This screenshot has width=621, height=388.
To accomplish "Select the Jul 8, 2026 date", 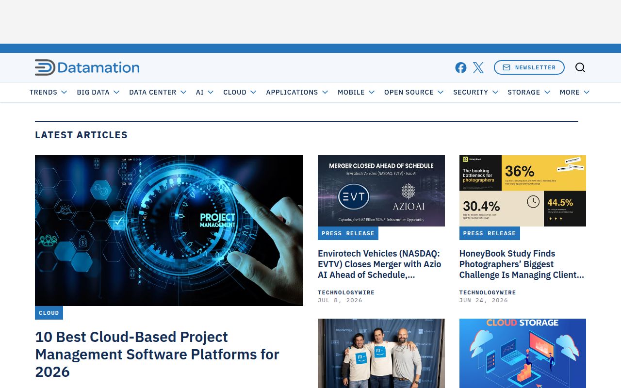I will pos(340,300).
